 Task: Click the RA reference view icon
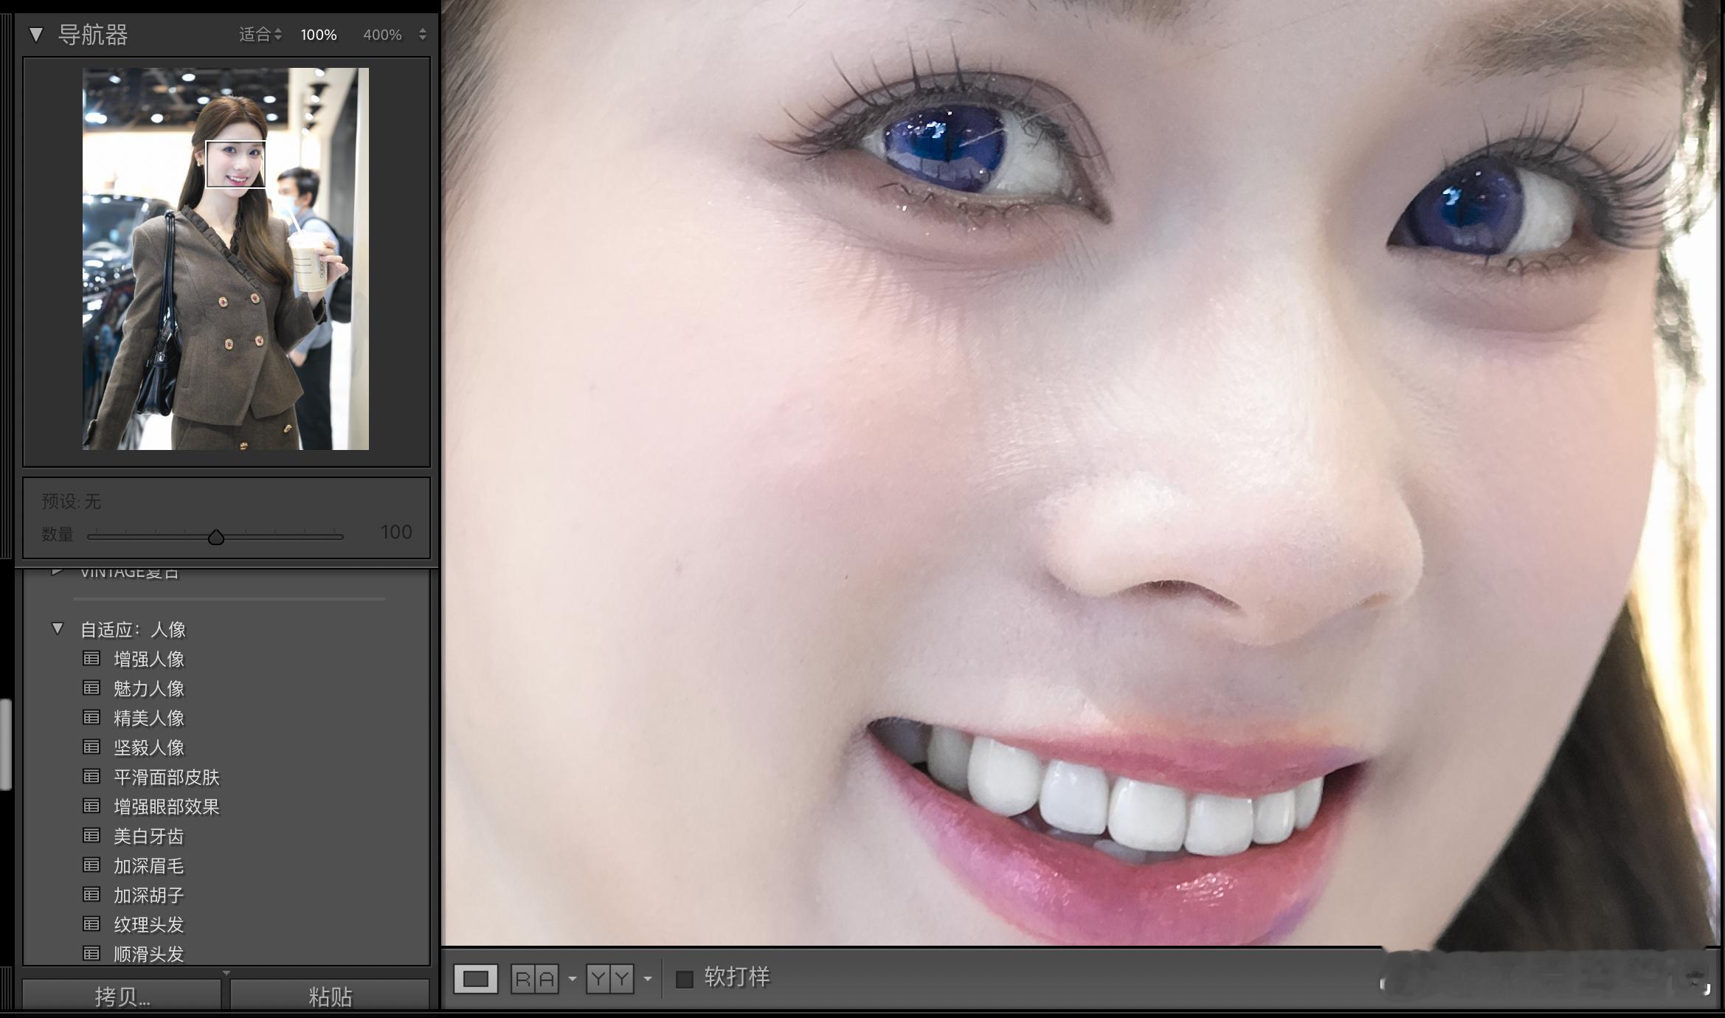tap(534, 979)
